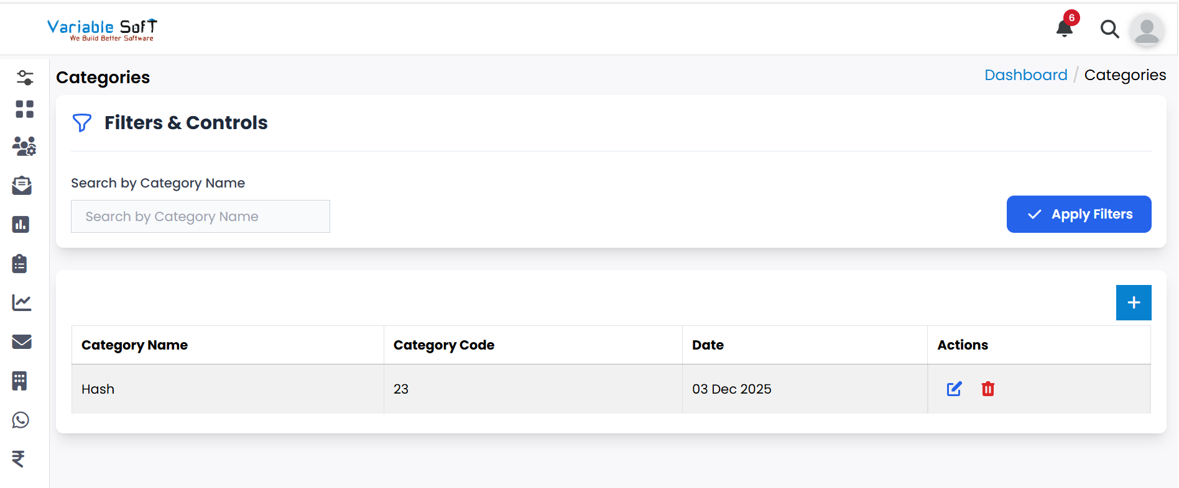Edit the Hash category row

[x=954, y=389]
